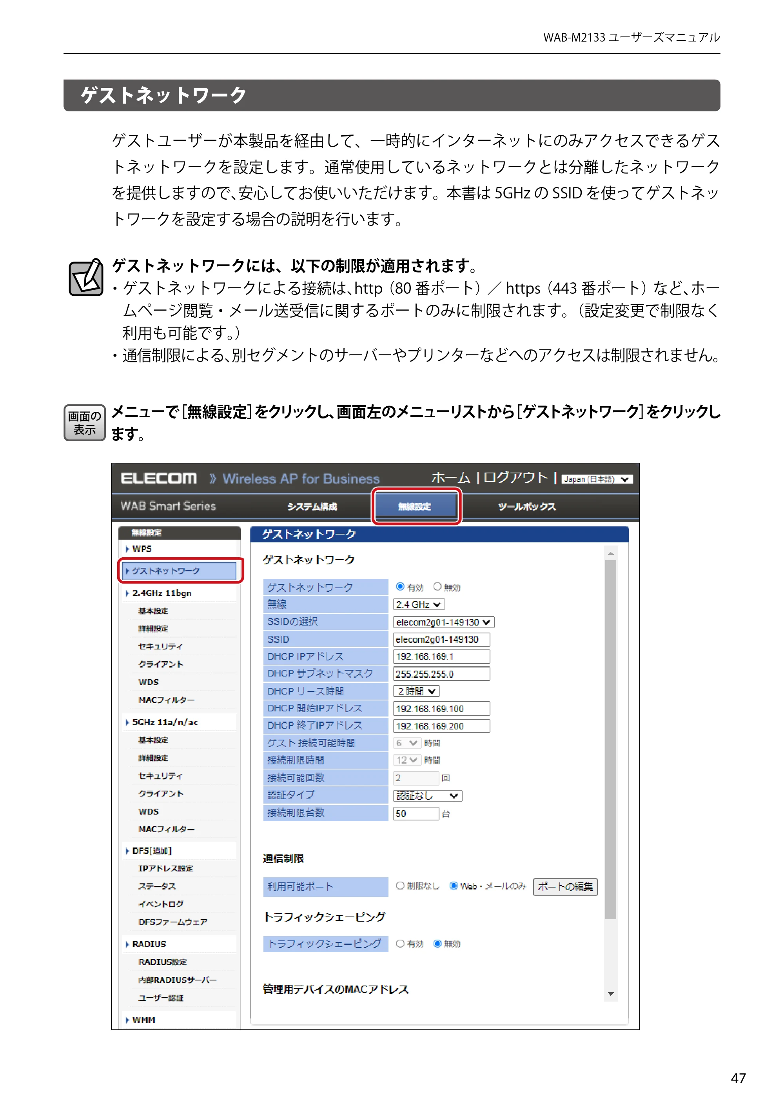
Task: Click the DHCP 開始IPアドレス field
Action: pos(441,709)
